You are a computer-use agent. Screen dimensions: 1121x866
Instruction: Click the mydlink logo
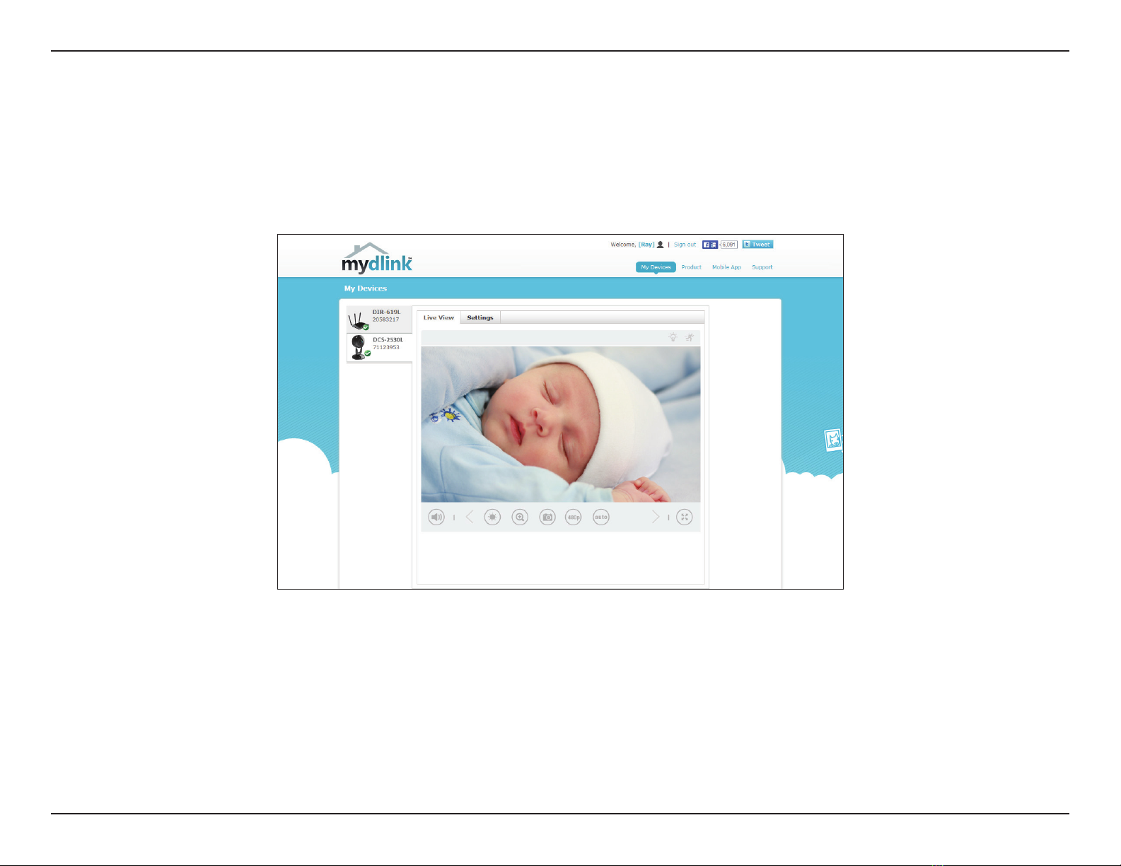point(377,258)
